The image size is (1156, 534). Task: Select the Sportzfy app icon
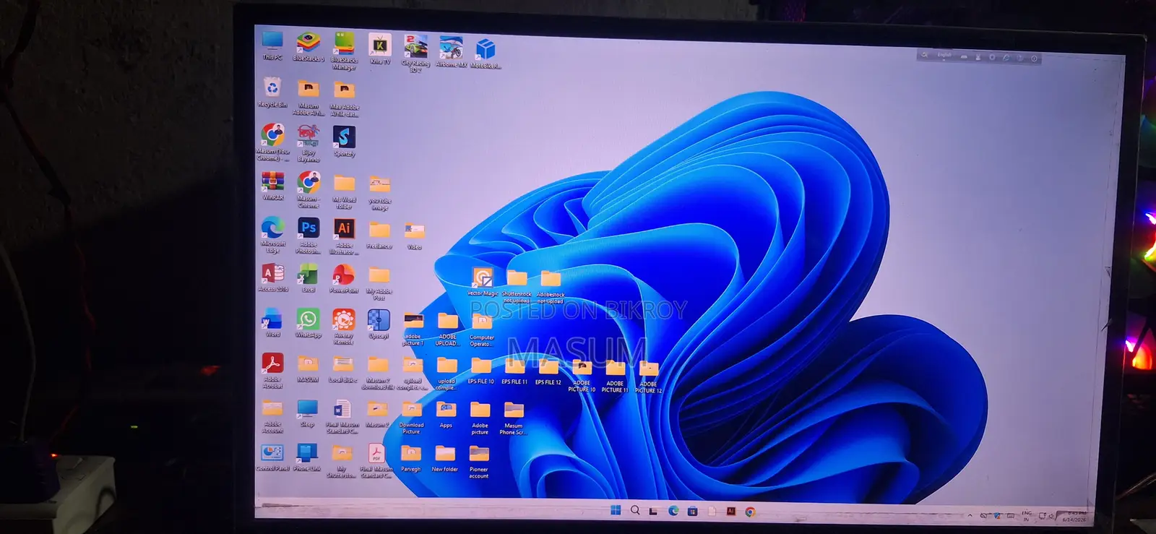344,141
